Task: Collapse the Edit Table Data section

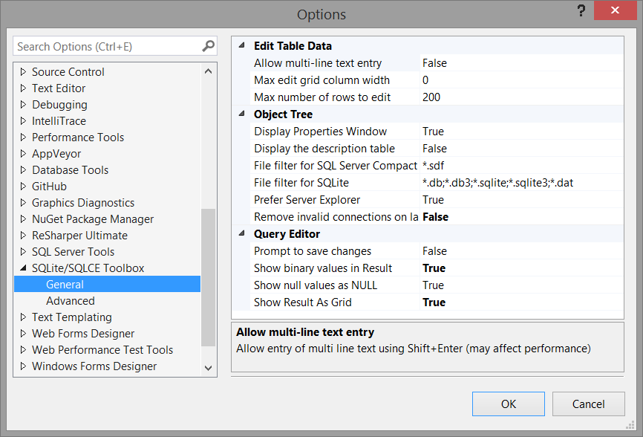Action: point(241,46)
